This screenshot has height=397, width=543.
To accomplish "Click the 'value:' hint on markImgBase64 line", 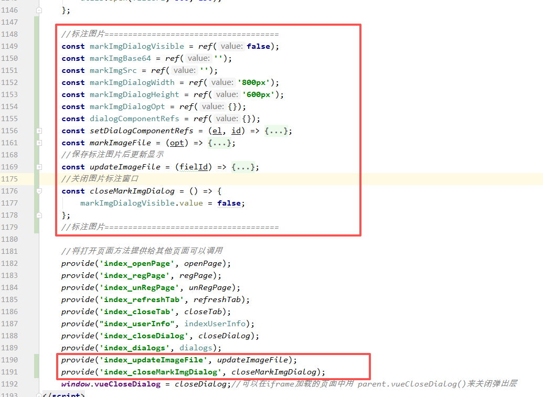I will 198,58.
